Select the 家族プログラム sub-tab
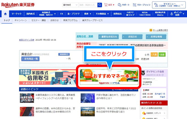Image resolution: width=187 pixels, height=119 pixels. pos(70,20)
